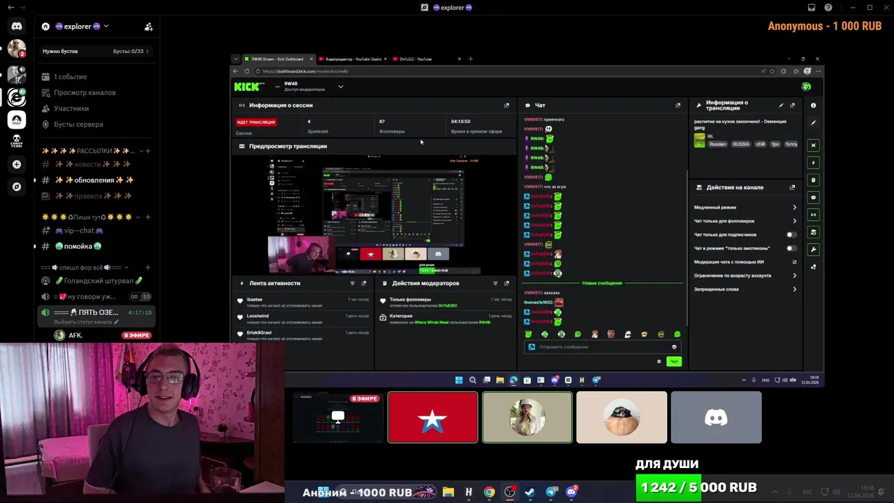This screenshot has width=894, height=503.
Task: Select the red star participant tile
Action: [x=433, y=417]
